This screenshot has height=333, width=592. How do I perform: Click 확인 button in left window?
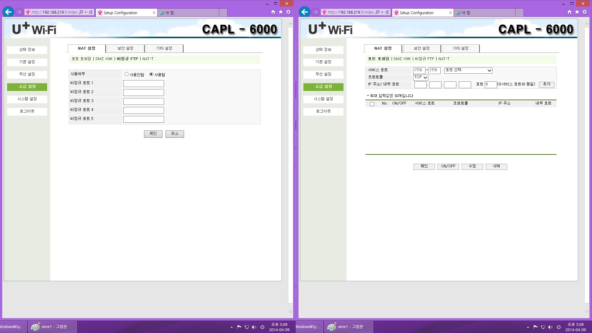(153, 134)
